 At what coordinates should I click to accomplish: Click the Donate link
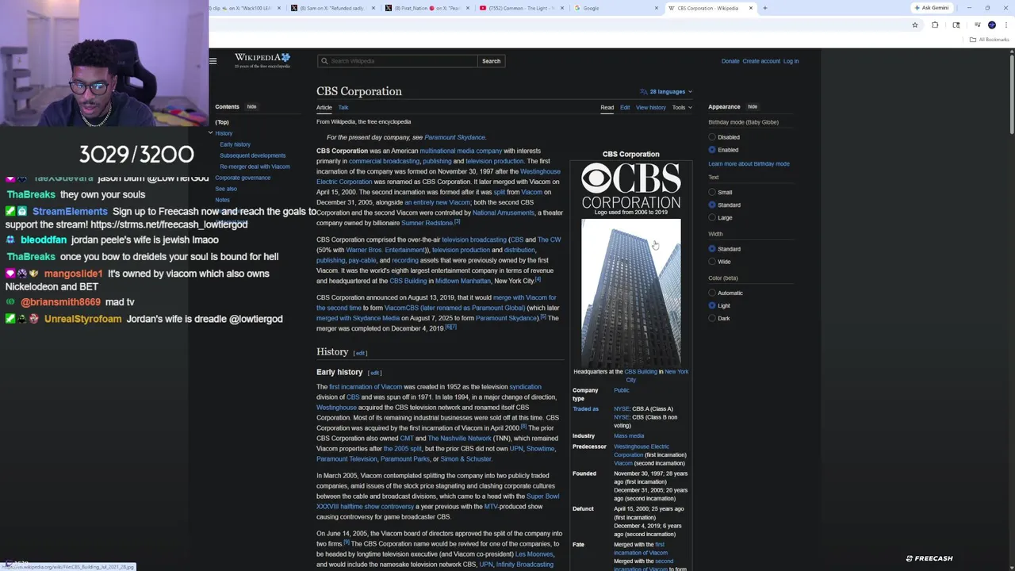(x=730, y=61)
